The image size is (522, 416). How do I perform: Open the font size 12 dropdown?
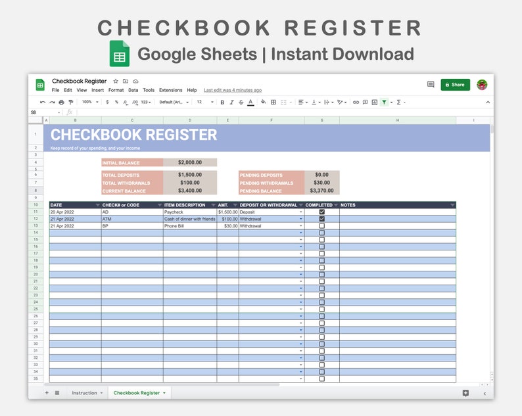(204, 102)
